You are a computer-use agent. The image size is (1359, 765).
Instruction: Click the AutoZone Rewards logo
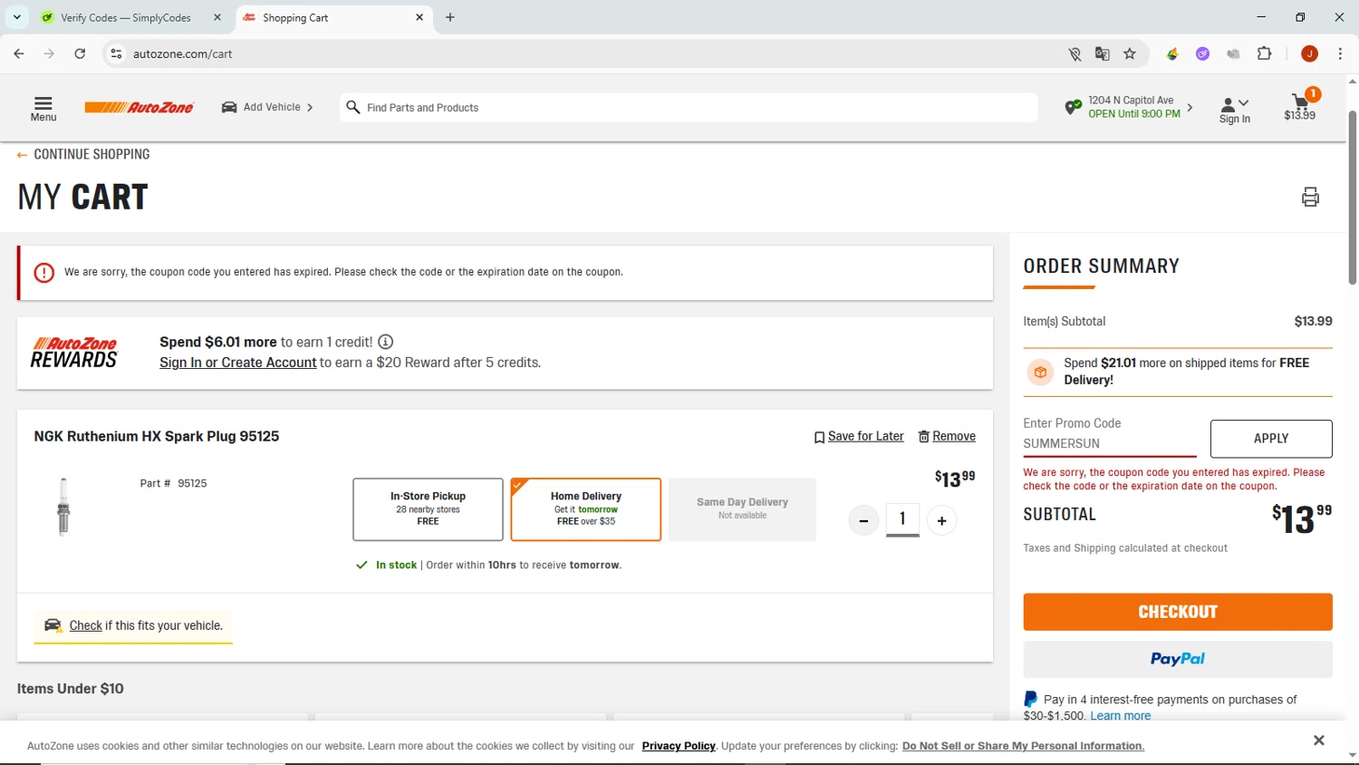(74, 353)
